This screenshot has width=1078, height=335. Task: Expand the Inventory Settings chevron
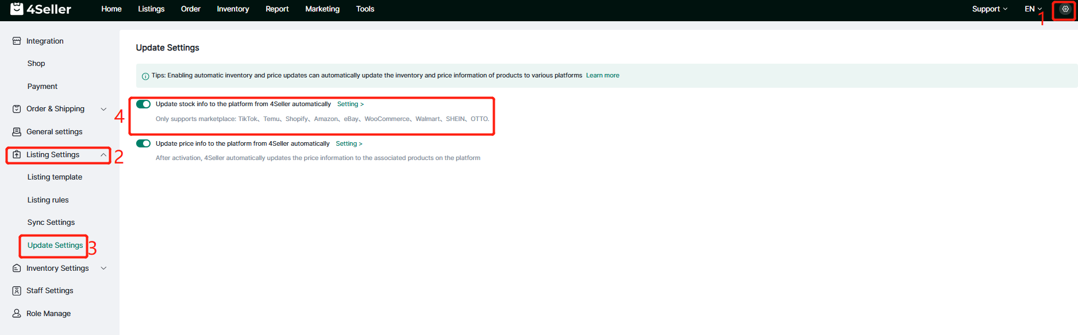coord(104,268)
